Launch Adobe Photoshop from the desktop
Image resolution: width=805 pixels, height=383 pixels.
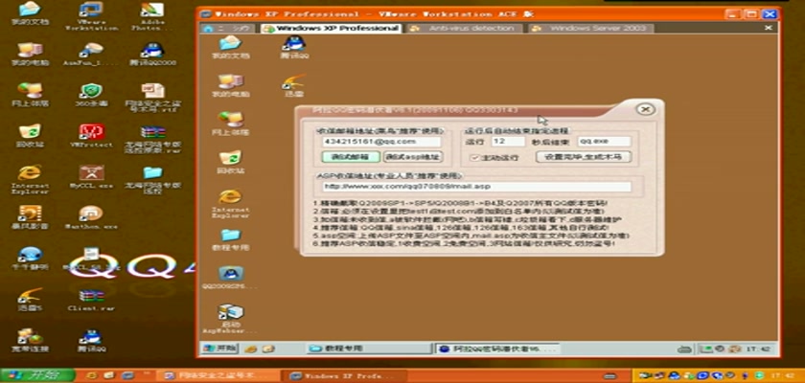point(151,11)
